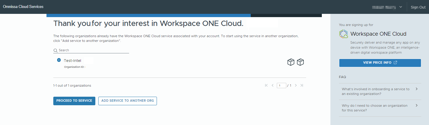Go to last page of organizations
The height and width of the screenshot is (125, 429).
pyautogui.click(x=302, y=85)
